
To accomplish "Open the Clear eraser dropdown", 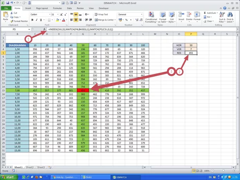I will click(x=208, y=21).
